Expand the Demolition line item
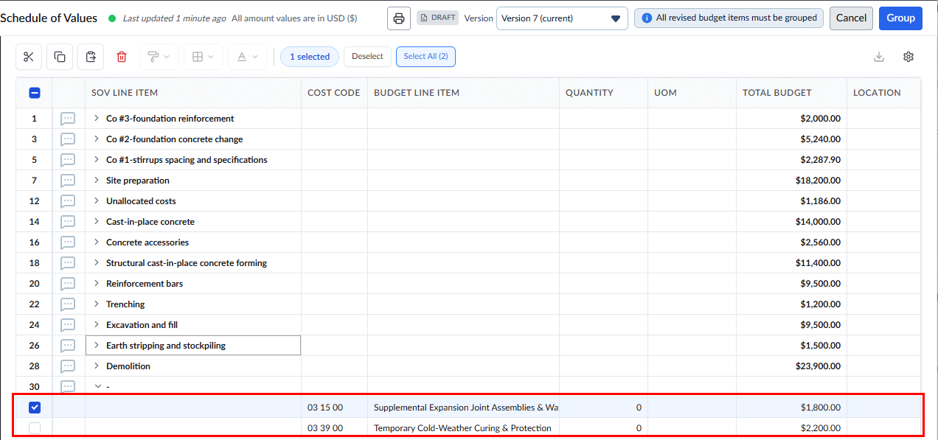938x440 pixels. click(x=97, y=366)
